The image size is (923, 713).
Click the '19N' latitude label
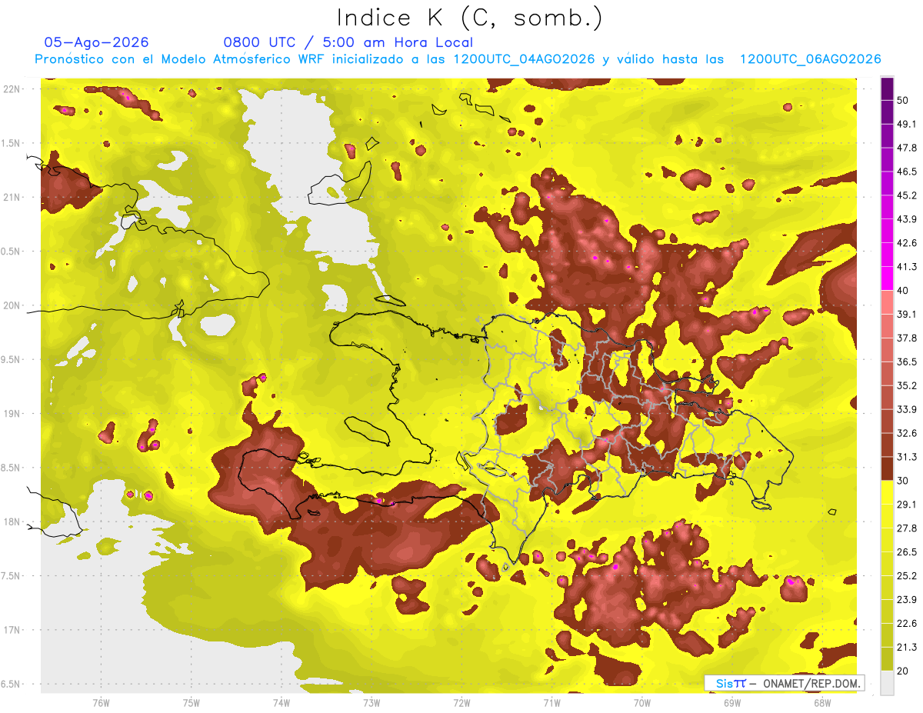12,414
